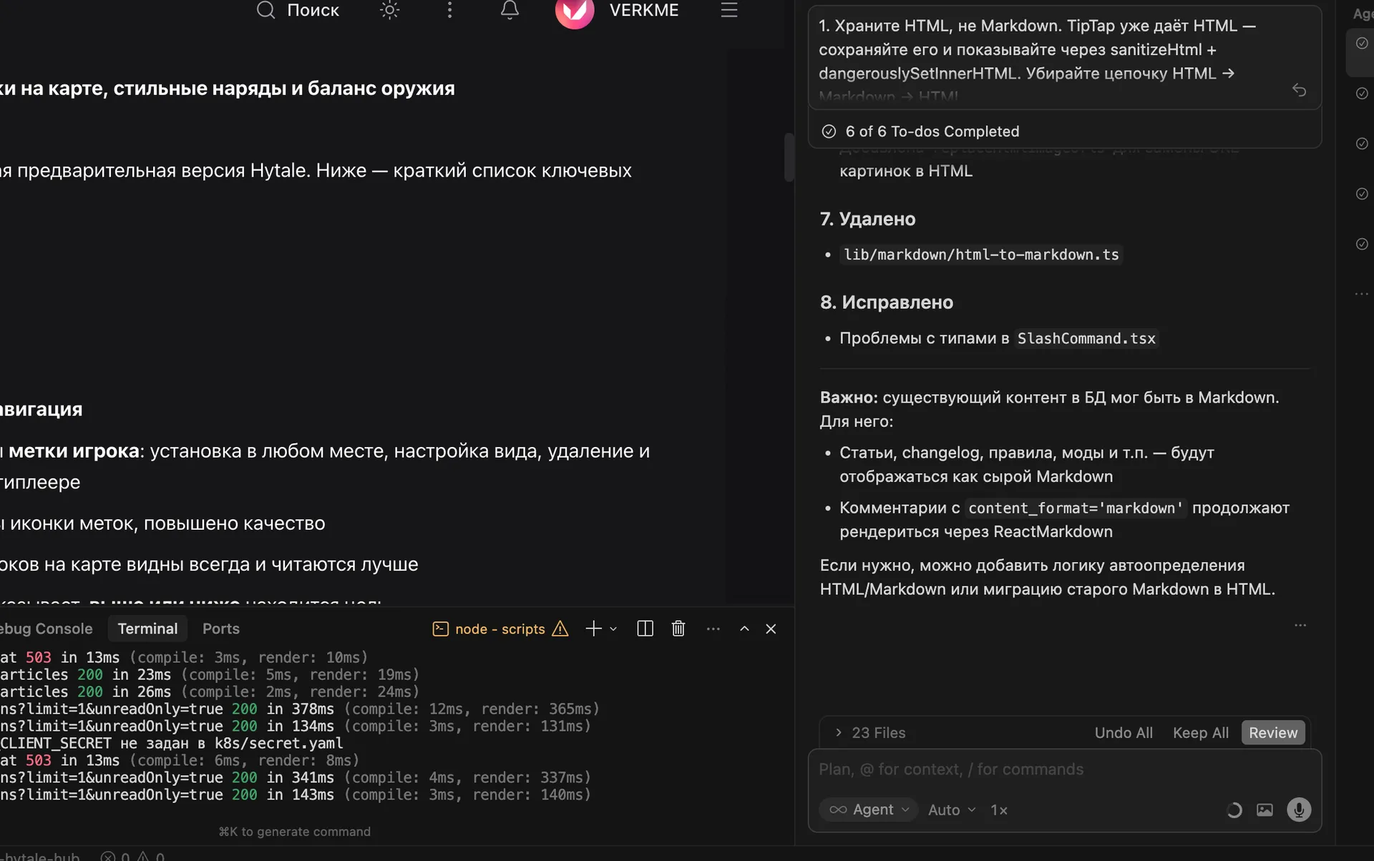Image resolution: width=1374 pixels, height=861 pixels.
Task: Click the VERKME avatar logo
Action: [575, 10]
